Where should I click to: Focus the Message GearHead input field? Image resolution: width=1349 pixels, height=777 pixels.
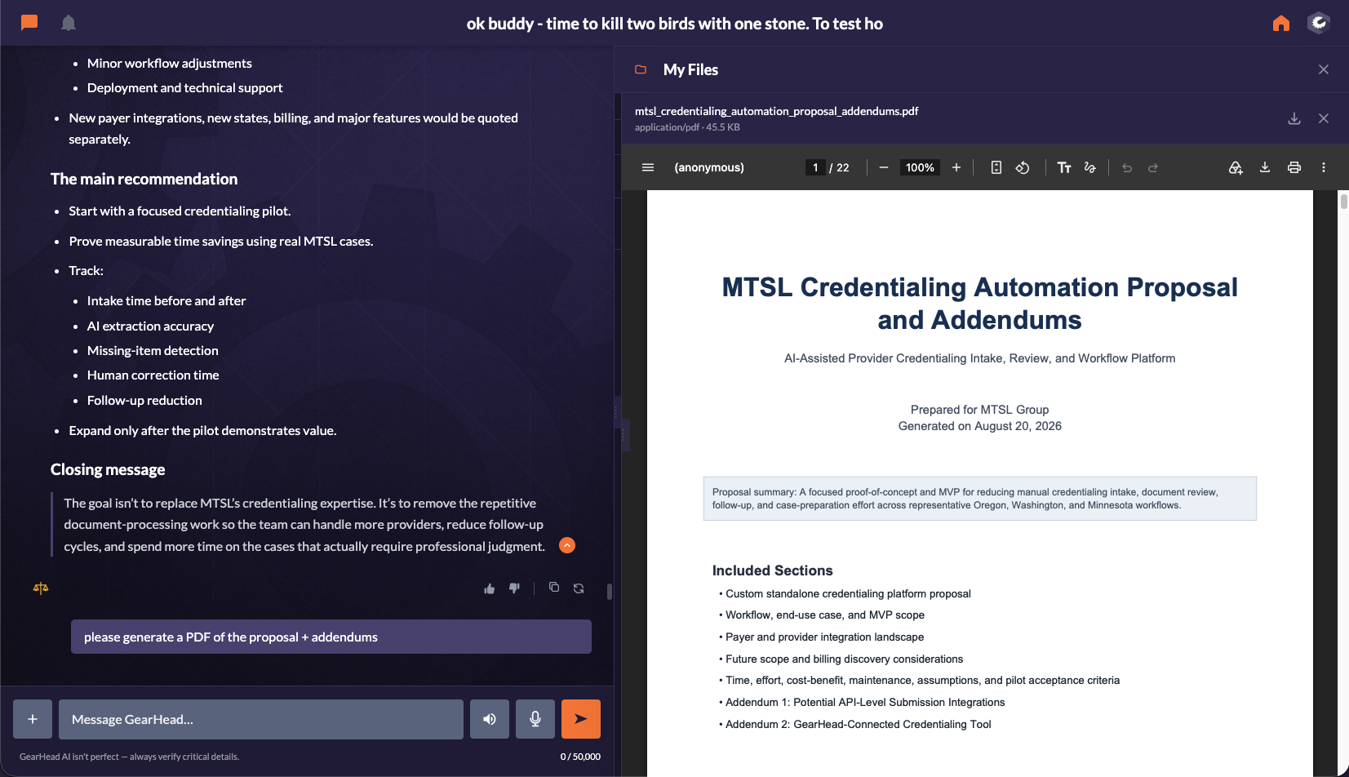[x=261, y=719]
